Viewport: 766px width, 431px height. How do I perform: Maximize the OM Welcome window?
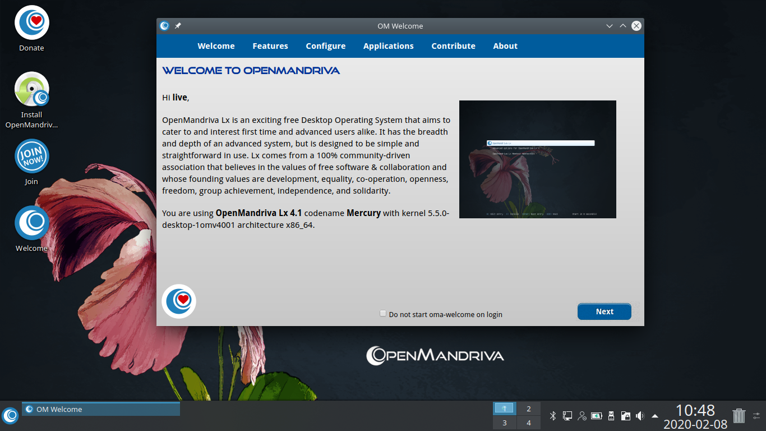click(x=623, y=26)
